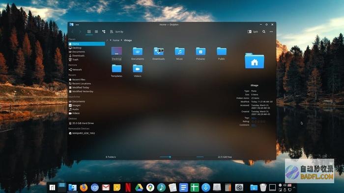
Task: Click the volume icon in system tray
Action: [x=285, y=185]
